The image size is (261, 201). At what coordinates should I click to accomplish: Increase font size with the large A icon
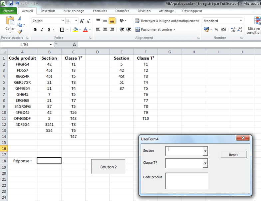pyautogui.click(x=82, y=21)
